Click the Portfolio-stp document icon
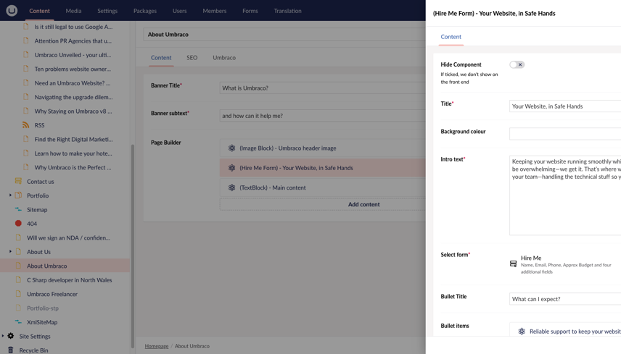621x354 pixels. pyautogui.click(x=18, y=308)
